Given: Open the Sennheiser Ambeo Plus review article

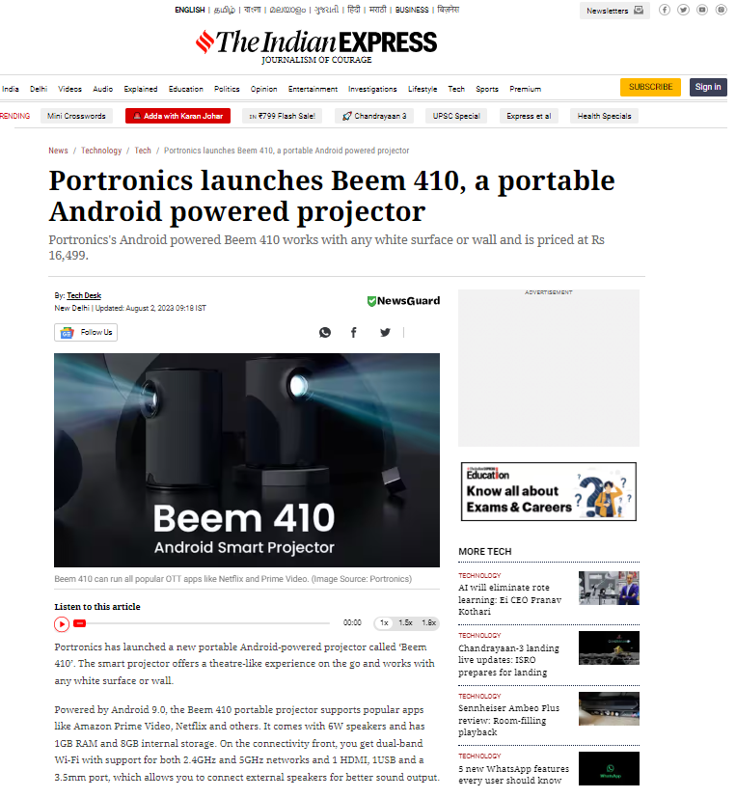Looking at the screenshot, I should [x=508, y=720].
